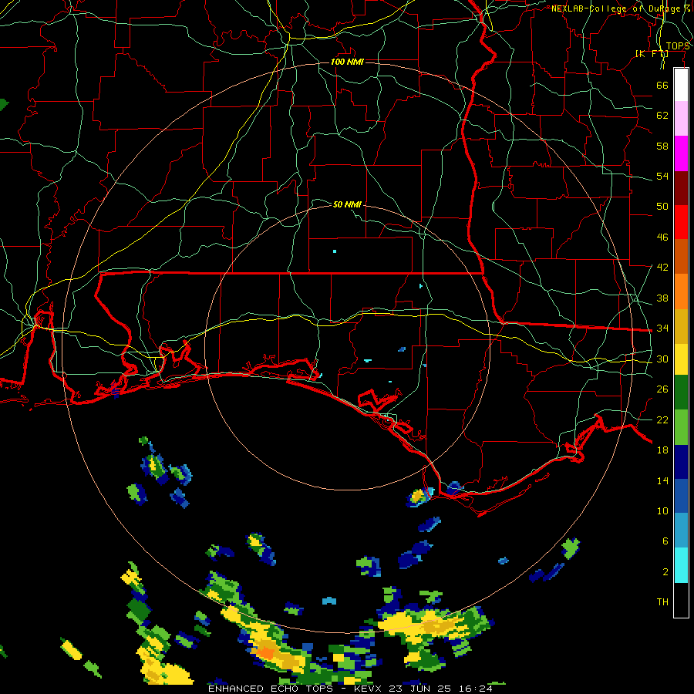Image resolution: width=694 pixels, height=694 pixels.
Task: Select the light blue legend swatch
Action: click(681, 531)
